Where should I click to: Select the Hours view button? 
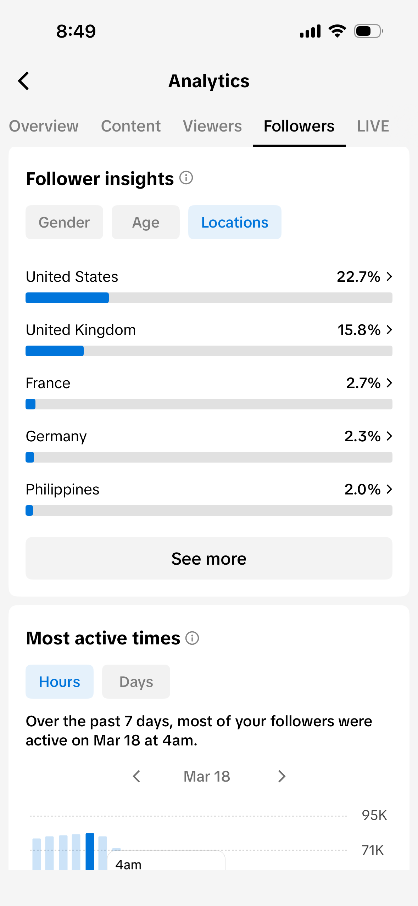60,682
